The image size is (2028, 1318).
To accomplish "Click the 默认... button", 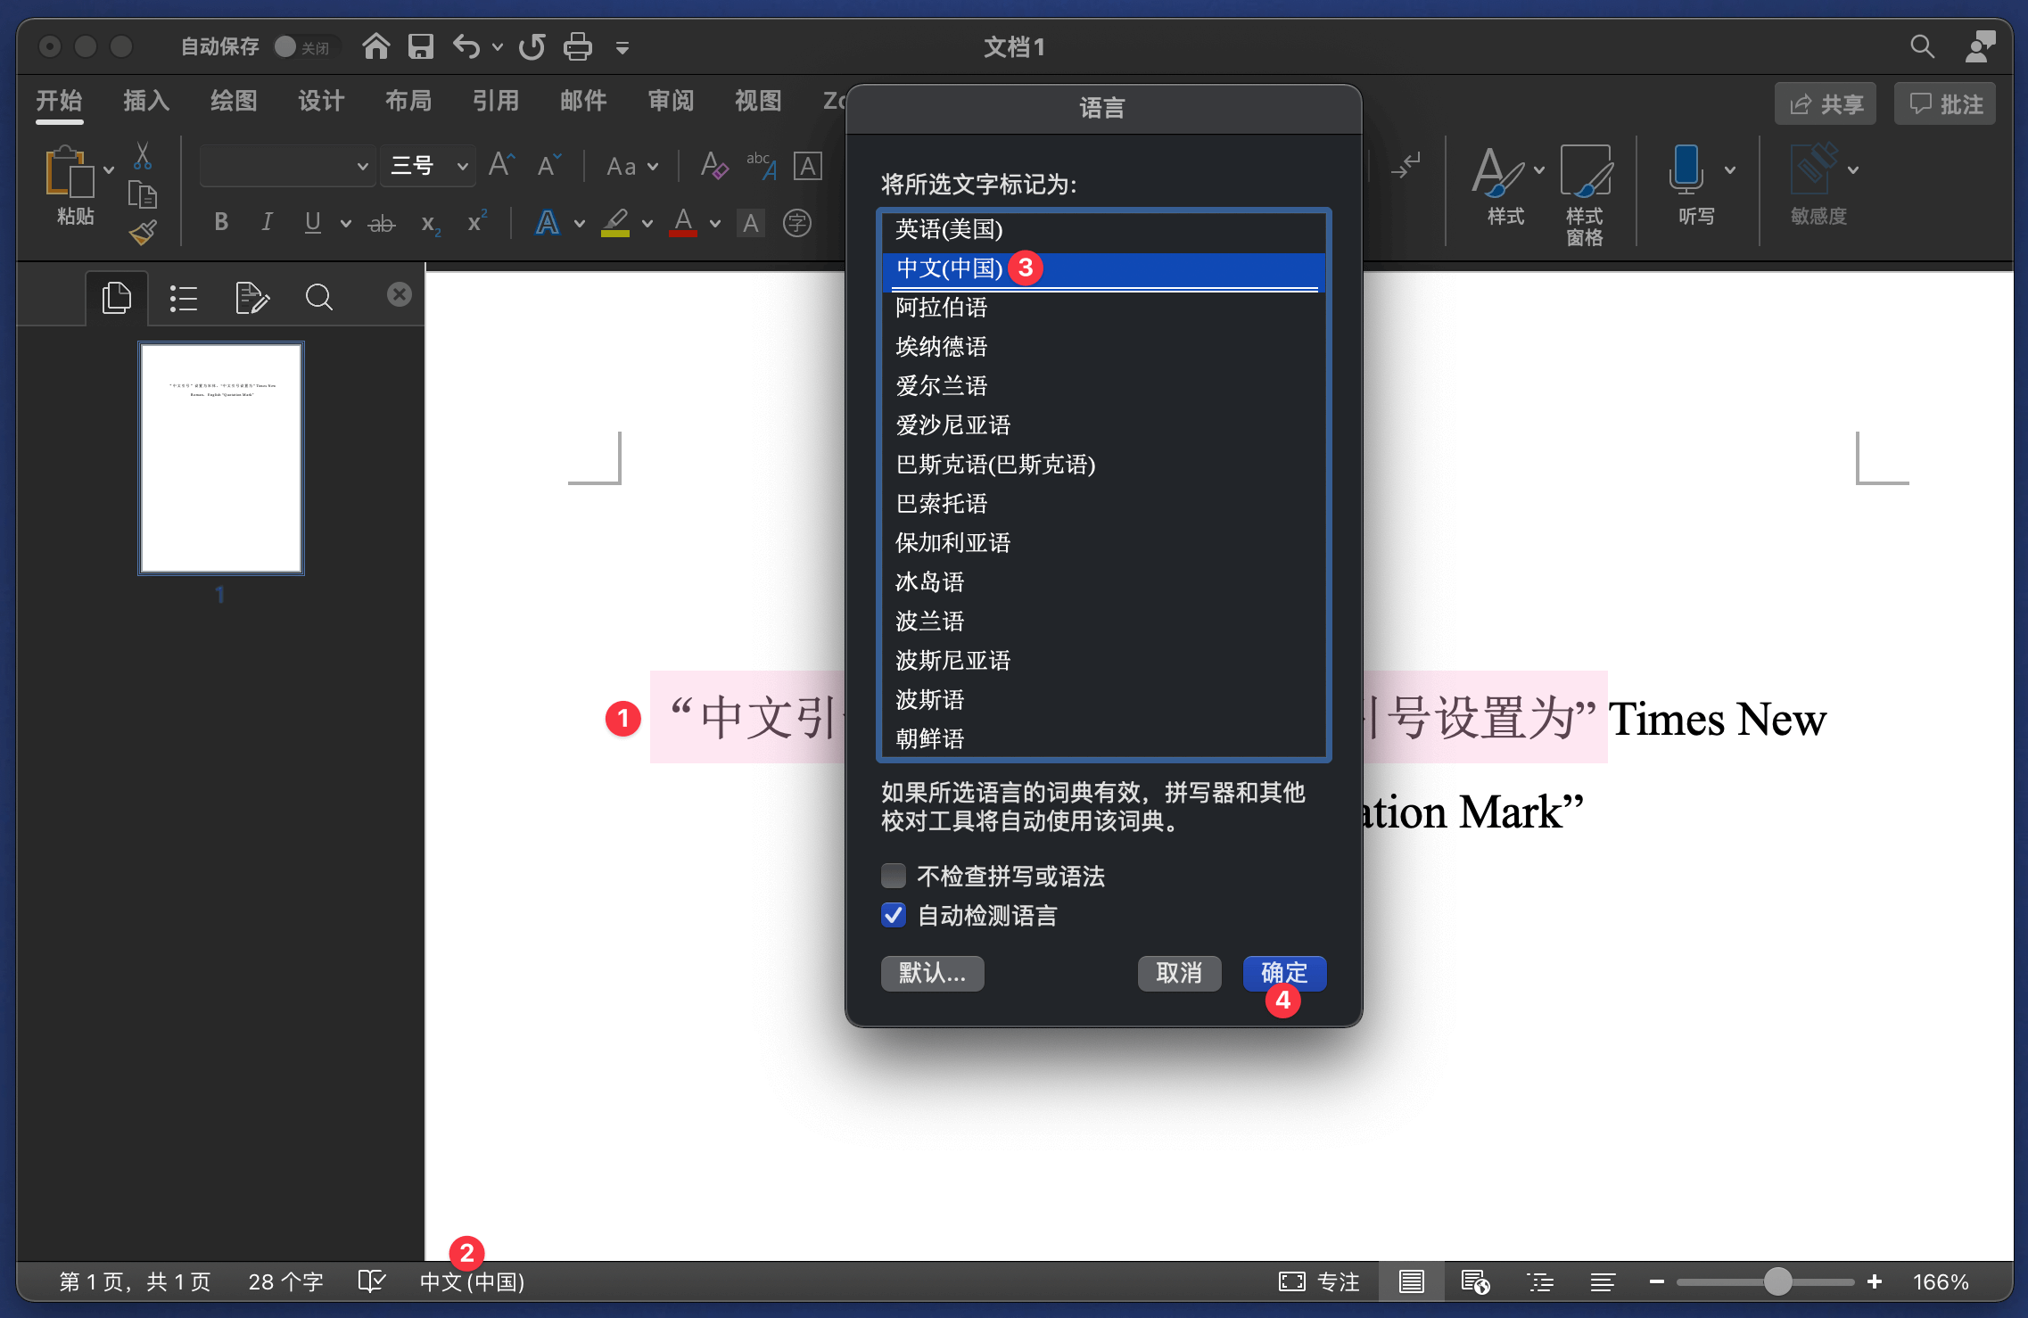I will (x=932, y=973).
